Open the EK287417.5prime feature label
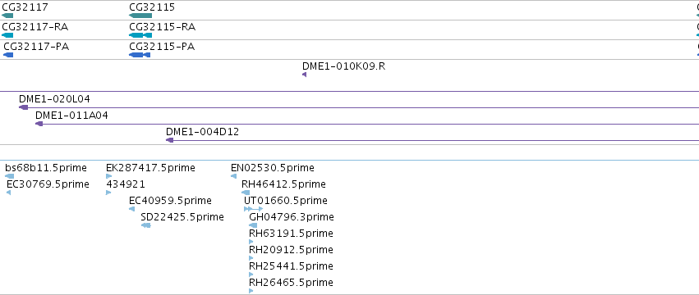The width and height of the screenshot is (699, 295). 150,168
